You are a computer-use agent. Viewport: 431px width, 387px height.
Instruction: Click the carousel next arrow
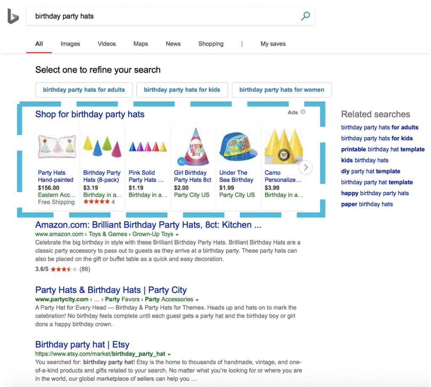point(306,167)
